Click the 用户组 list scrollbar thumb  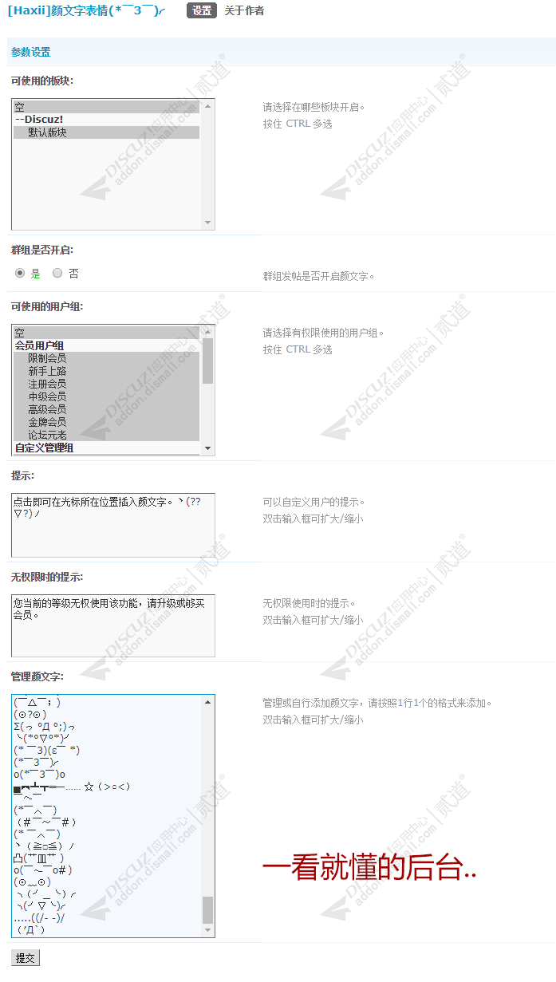coord(208,361)
